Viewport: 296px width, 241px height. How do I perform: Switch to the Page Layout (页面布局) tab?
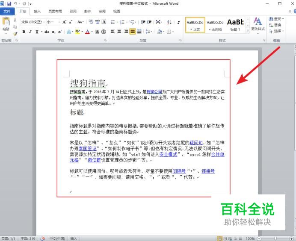[x=55, y=11]
